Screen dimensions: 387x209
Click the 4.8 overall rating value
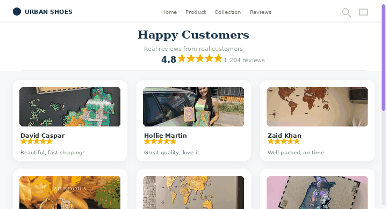pyautogui.click(x=169, y=59)
